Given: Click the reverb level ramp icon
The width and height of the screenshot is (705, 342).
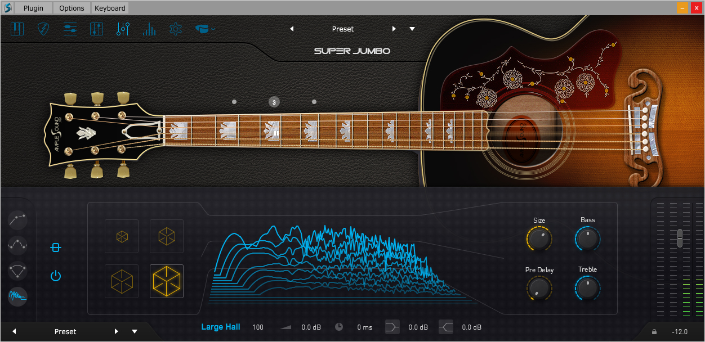Looking at the screenshot, I should pos(286,327).
